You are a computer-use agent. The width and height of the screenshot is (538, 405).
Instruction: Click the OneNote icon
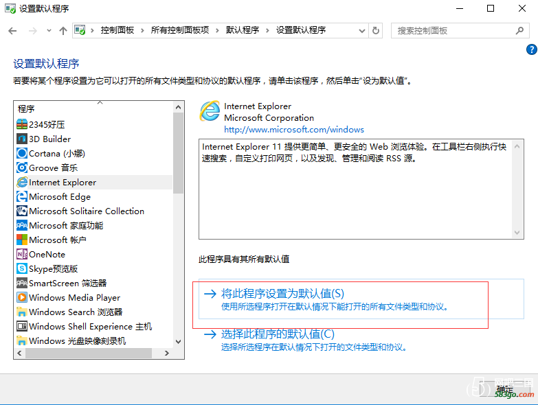(x=22, y=254)
